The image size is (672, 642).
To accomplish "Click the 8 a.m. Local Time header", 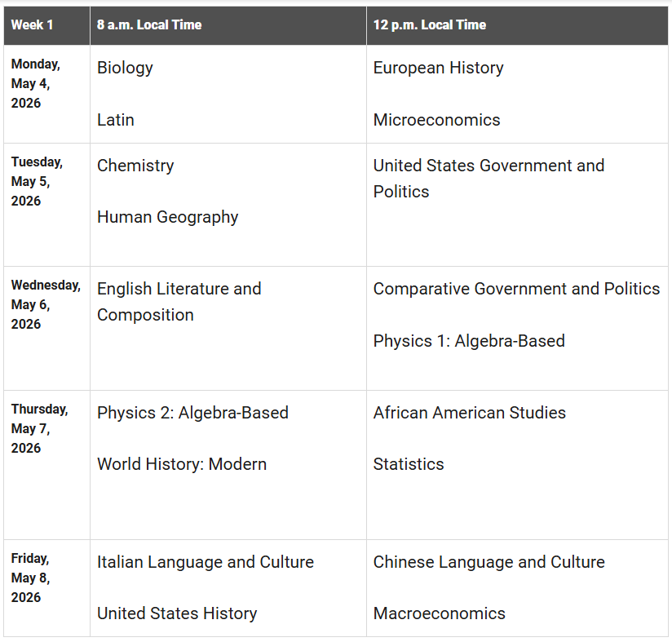I will pyautogui.click(x=149, y=24).
